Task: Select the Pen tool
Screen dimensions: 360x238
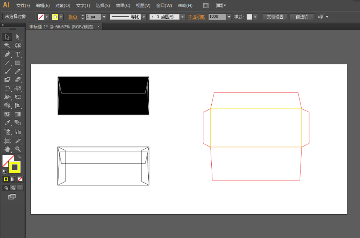Action: (7, 54)
